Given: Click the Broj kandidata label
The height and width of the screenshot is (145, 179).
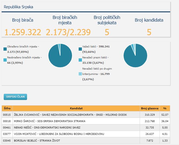Looking at the screenshot, I should (149, 20).
